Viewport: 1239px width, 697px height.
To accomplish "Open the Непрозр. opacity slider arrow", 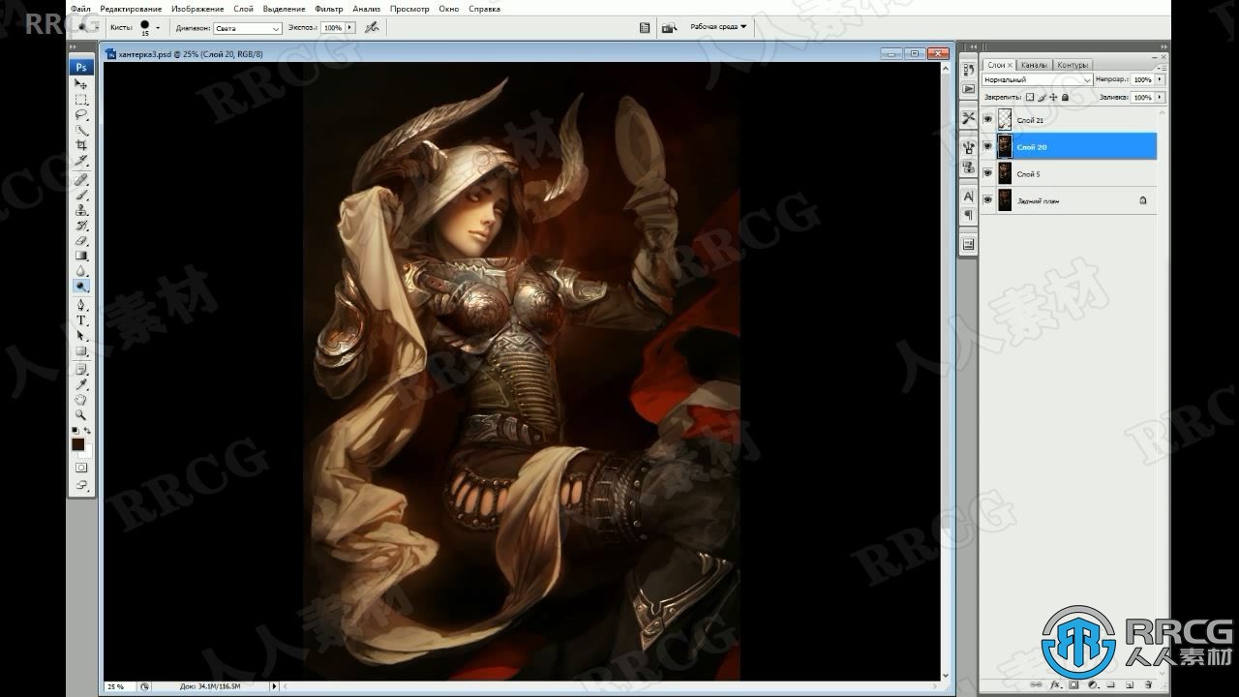I will tap(1160, 79).
